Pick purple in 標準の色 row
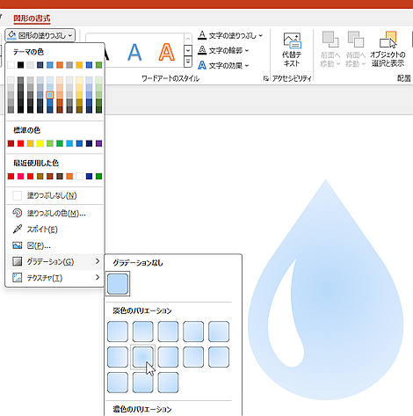The image size is (413, 416). [x=99, y=143]
